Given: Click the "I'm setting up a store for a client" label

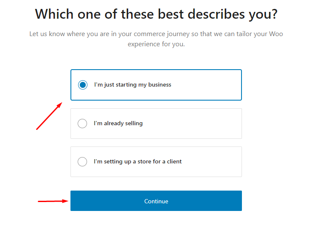Looking at the screenshot, I should pyautogui.click(x=138, y=162).
